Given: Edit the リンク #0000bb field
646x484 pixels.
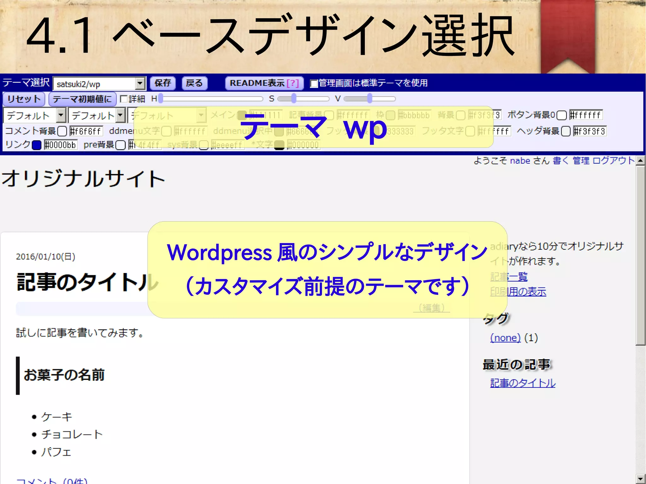Looking at the screenshot, I should (61, 145).
